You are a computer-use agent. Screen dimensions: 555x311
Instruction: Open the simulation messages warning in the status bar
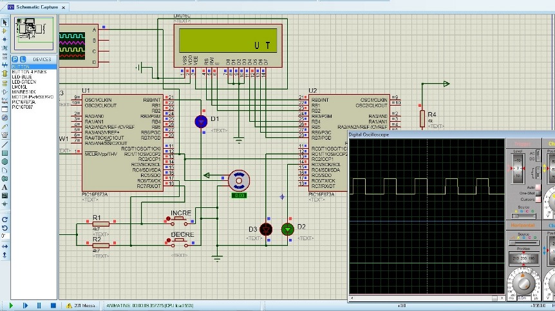pyautogui.click(x=81, y=306)
